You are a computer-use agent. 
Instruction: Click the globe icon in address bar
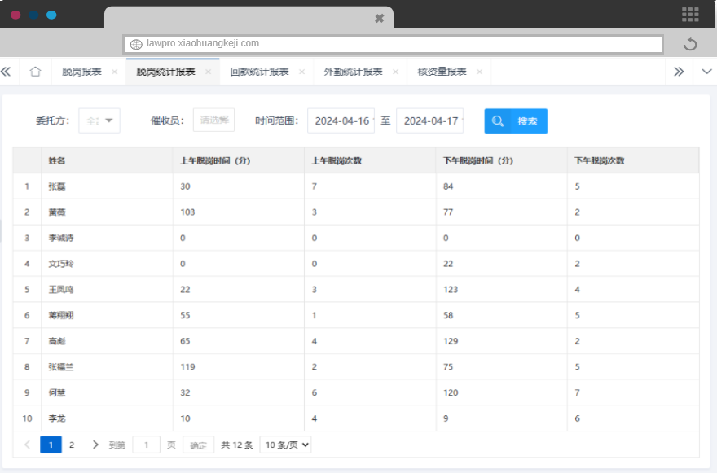coord(136,44)
